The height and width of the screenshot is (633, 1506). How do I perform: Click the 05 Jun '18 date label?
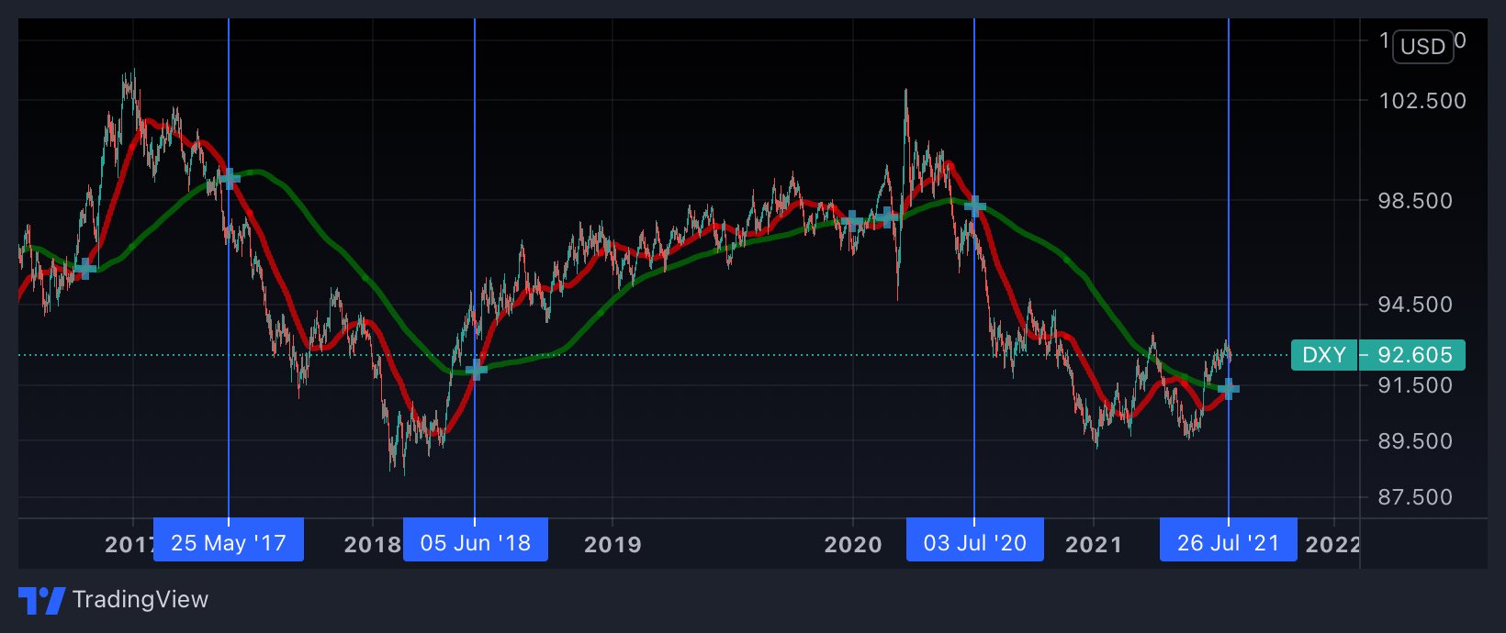476,542
